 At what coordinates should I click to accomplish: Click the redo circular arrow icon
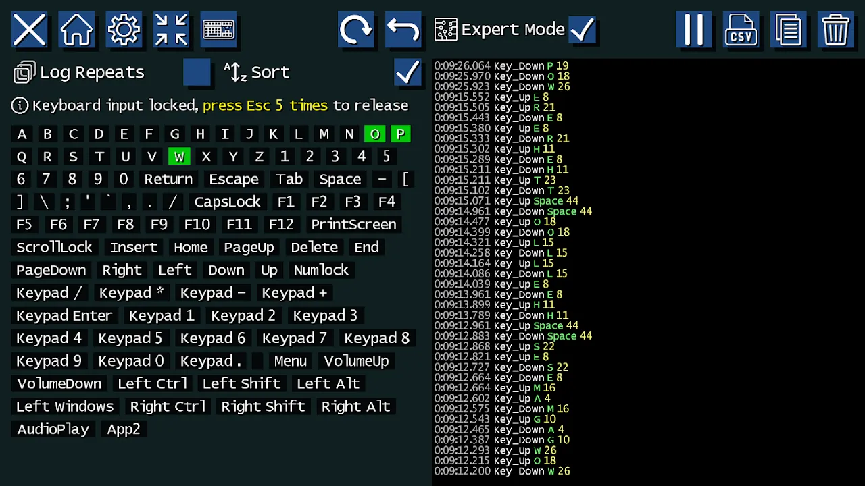pos(356,30)
